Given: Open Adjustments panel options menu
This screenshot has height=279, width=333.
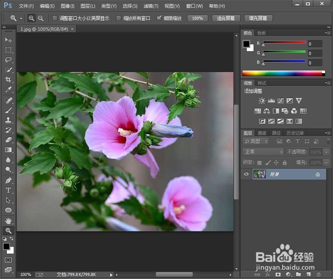Looking at the screenshot, I should pos(328,83).
